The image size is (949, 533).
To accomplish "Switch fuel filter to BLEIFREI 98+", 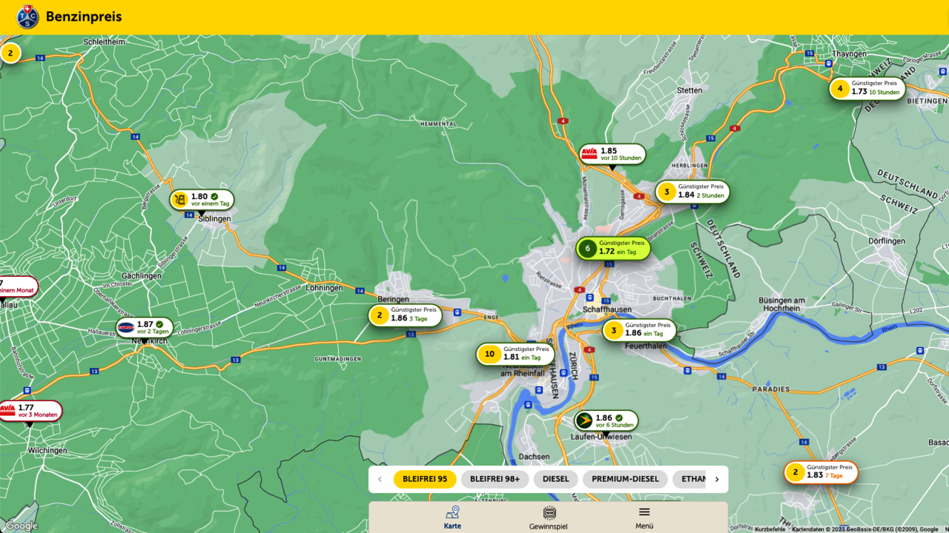I will (x=495, y=479).
